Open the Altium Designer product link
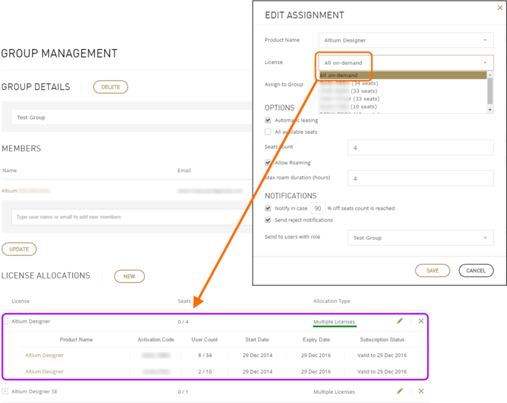507x403 pixels. coord(43,355)
